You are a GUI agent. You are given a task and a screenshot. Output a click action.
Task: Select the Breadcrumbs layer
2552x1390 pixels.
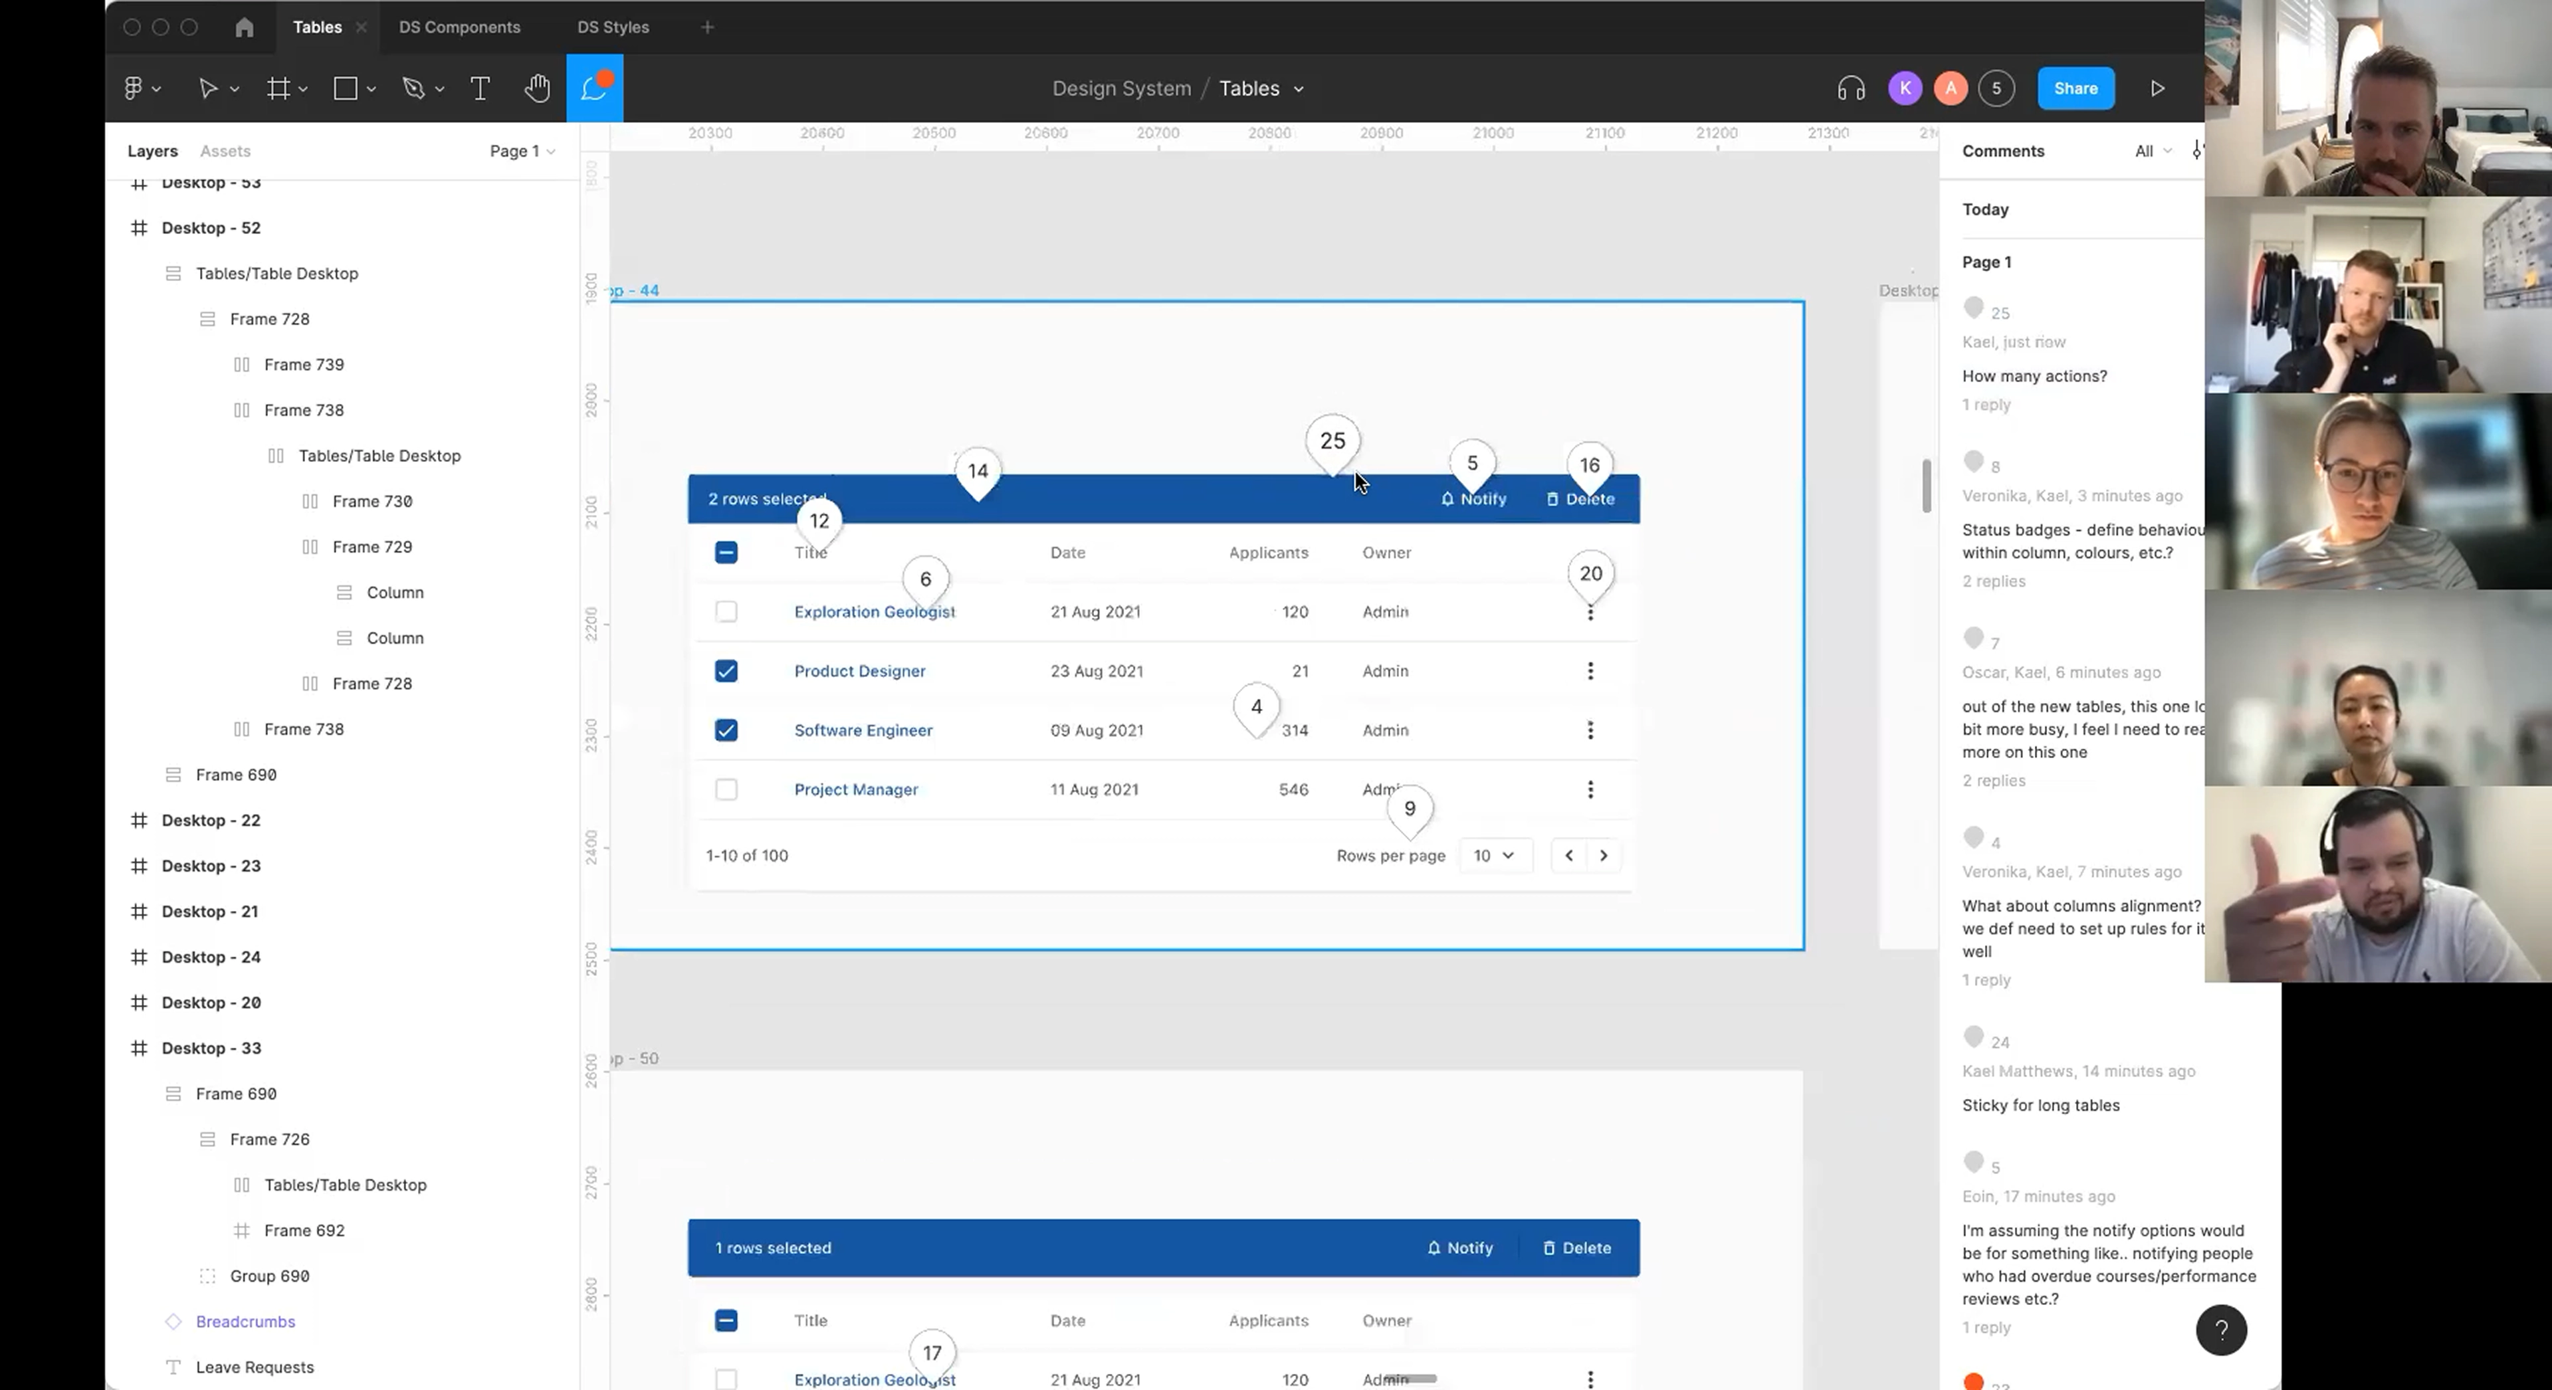[245, 1322]
